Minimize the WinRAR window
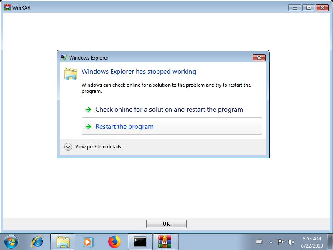Screen dimensions: 333x250 [x=295, y=8]
